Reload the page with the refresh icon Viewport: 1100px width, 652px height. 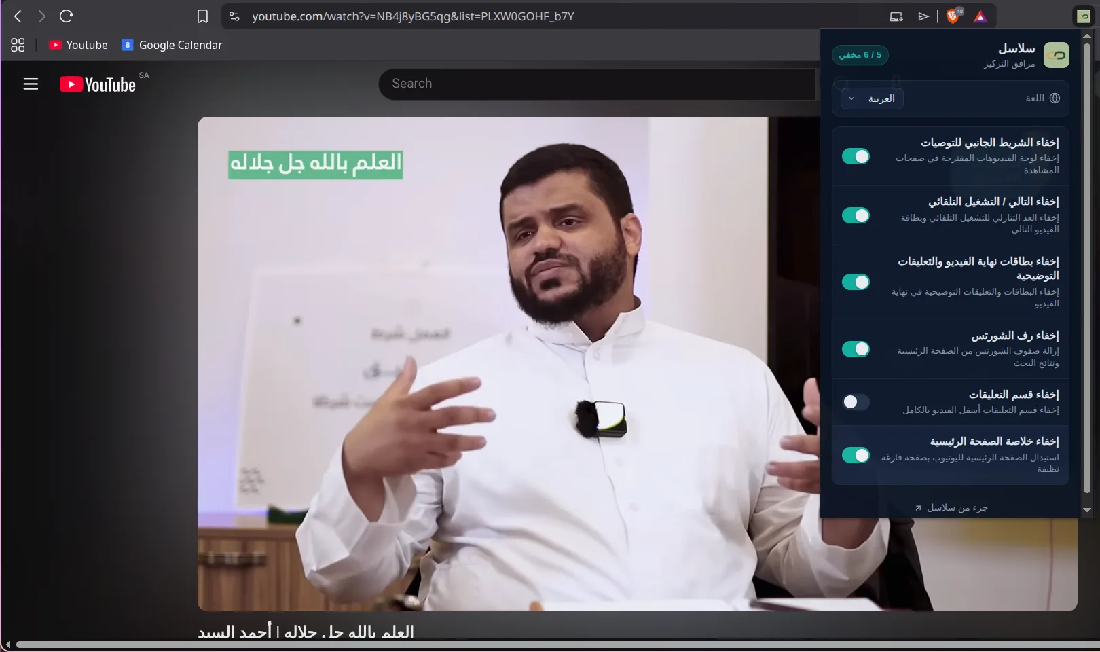click(67, 16)
